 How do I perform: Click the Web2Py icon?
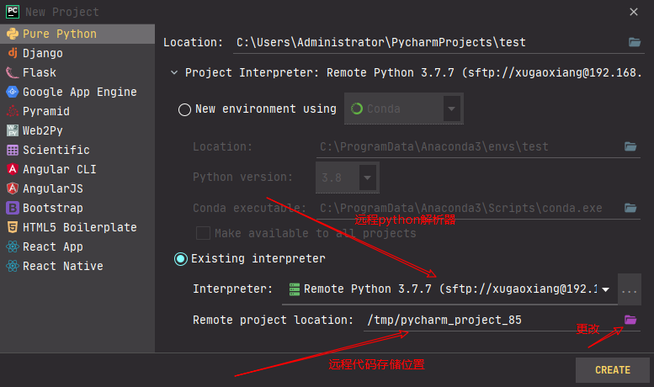tap(13, 130)
